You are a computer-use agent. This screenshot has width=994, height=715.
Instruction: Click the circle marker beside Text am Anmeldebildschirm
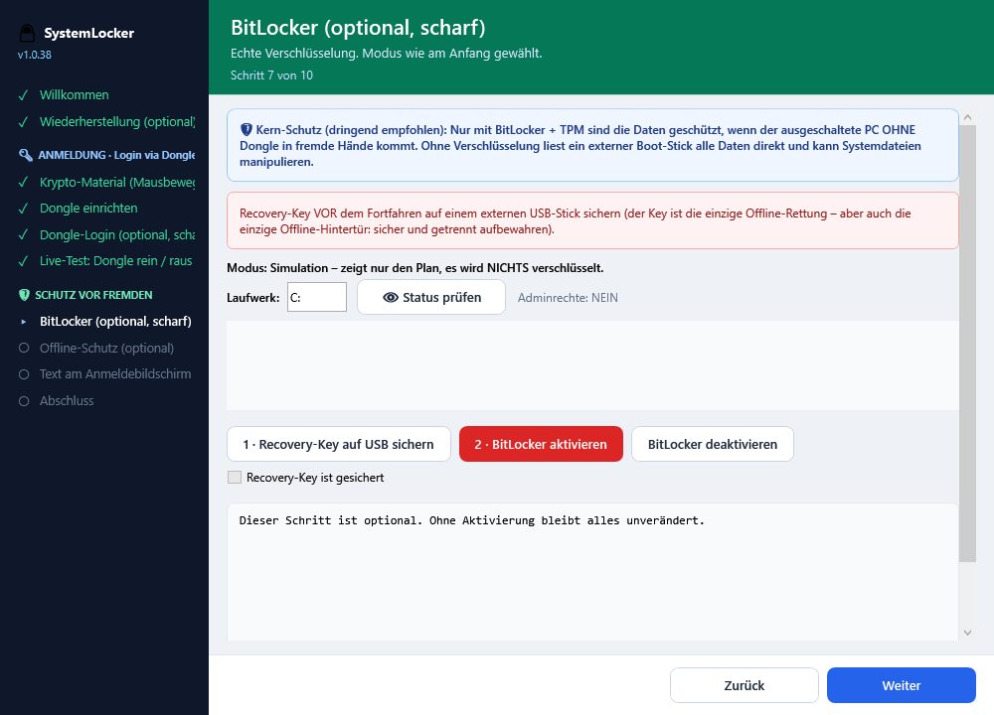[24, 374]
